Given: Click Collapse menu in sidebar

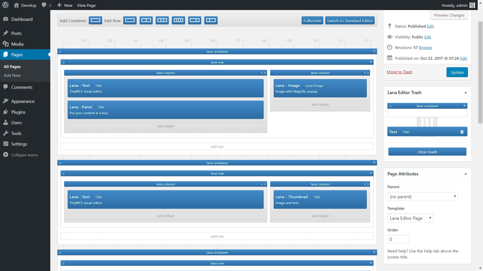Looking at the screenshot, I should 24,155.
